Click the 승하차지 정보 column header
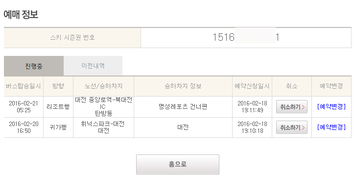This screenshot has width=354, height=178. 183,86
